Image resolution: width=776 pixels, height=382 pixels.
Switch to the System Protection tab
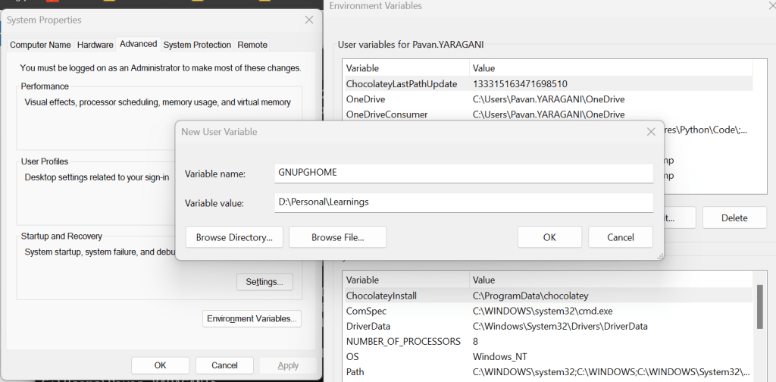197,45
